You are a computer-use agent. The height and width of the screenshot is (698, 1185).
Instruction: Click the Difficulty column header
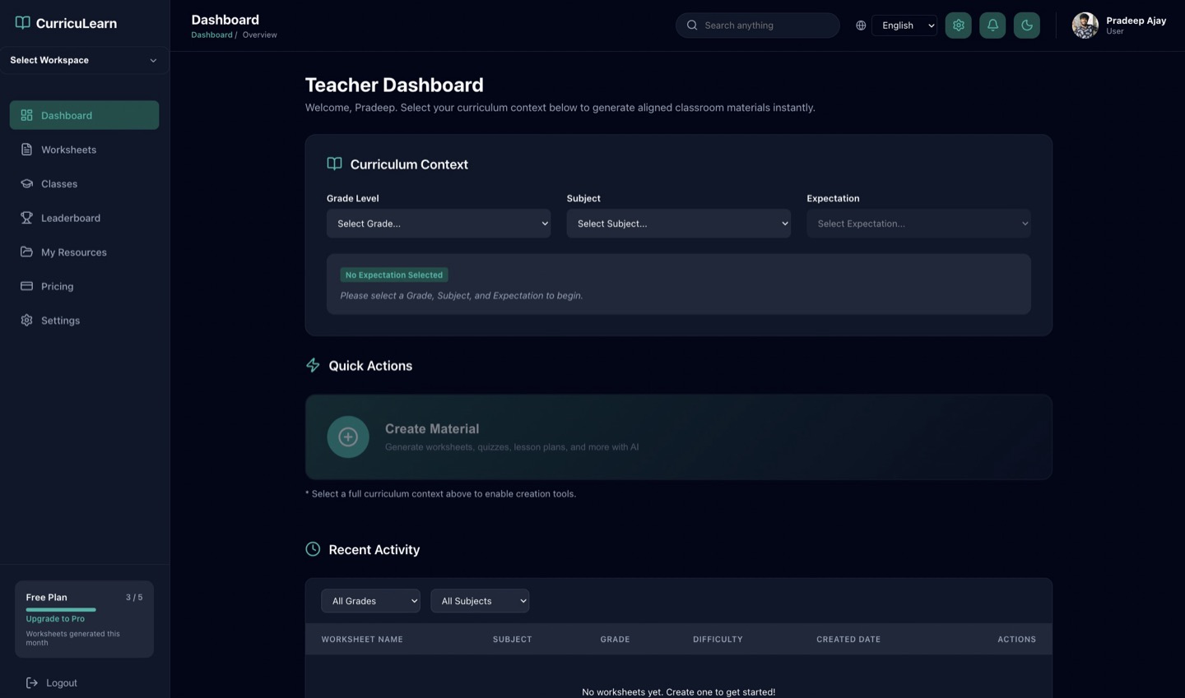tap(718, 639)
